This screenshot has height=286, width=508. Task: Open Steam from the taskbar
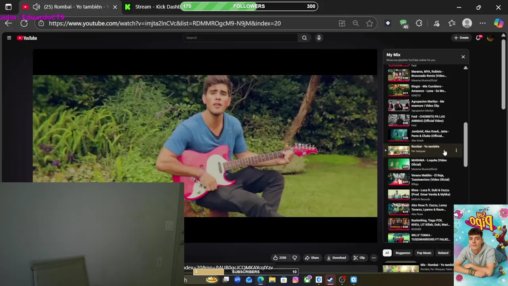[x=330, y=280]
